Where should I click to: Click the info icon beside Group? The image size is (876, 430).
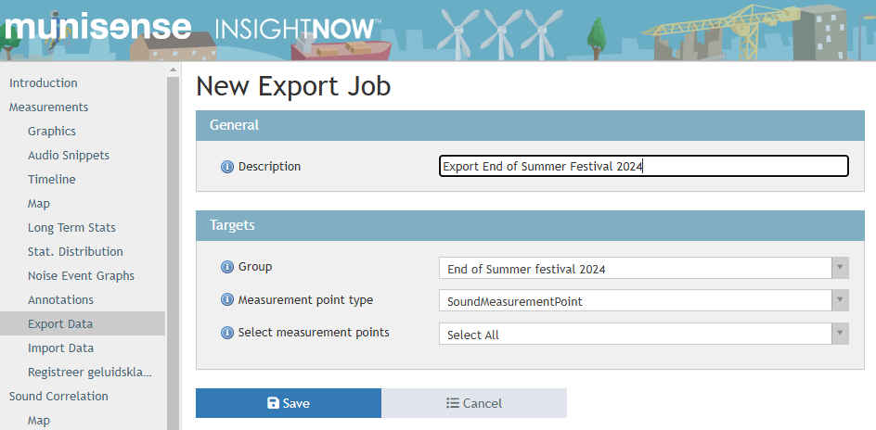pyautogui.click(x=226, y=267)
